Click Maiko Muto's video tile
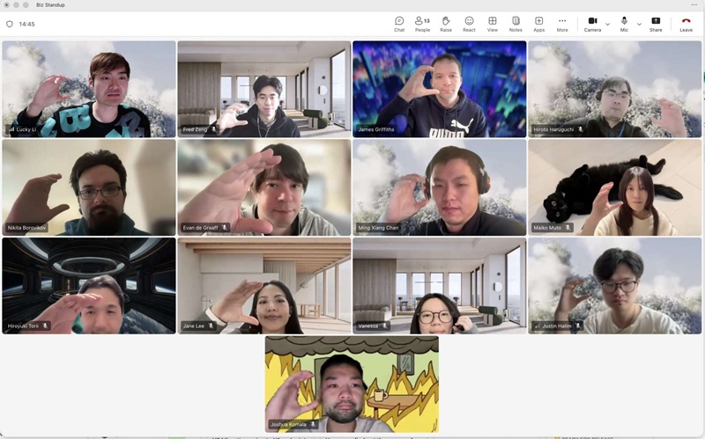 pos(614,187)
